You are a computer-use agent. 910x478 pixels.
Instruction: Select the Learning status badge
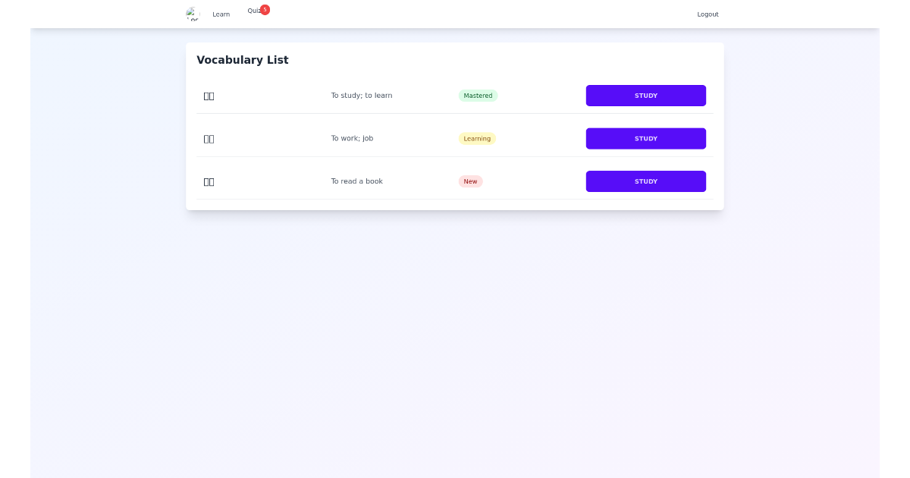[x=477, y=138]
